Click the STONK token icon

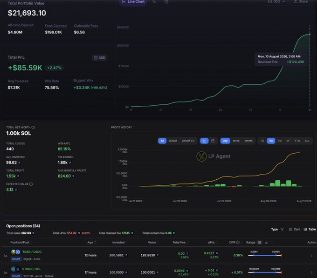point(14,269)
